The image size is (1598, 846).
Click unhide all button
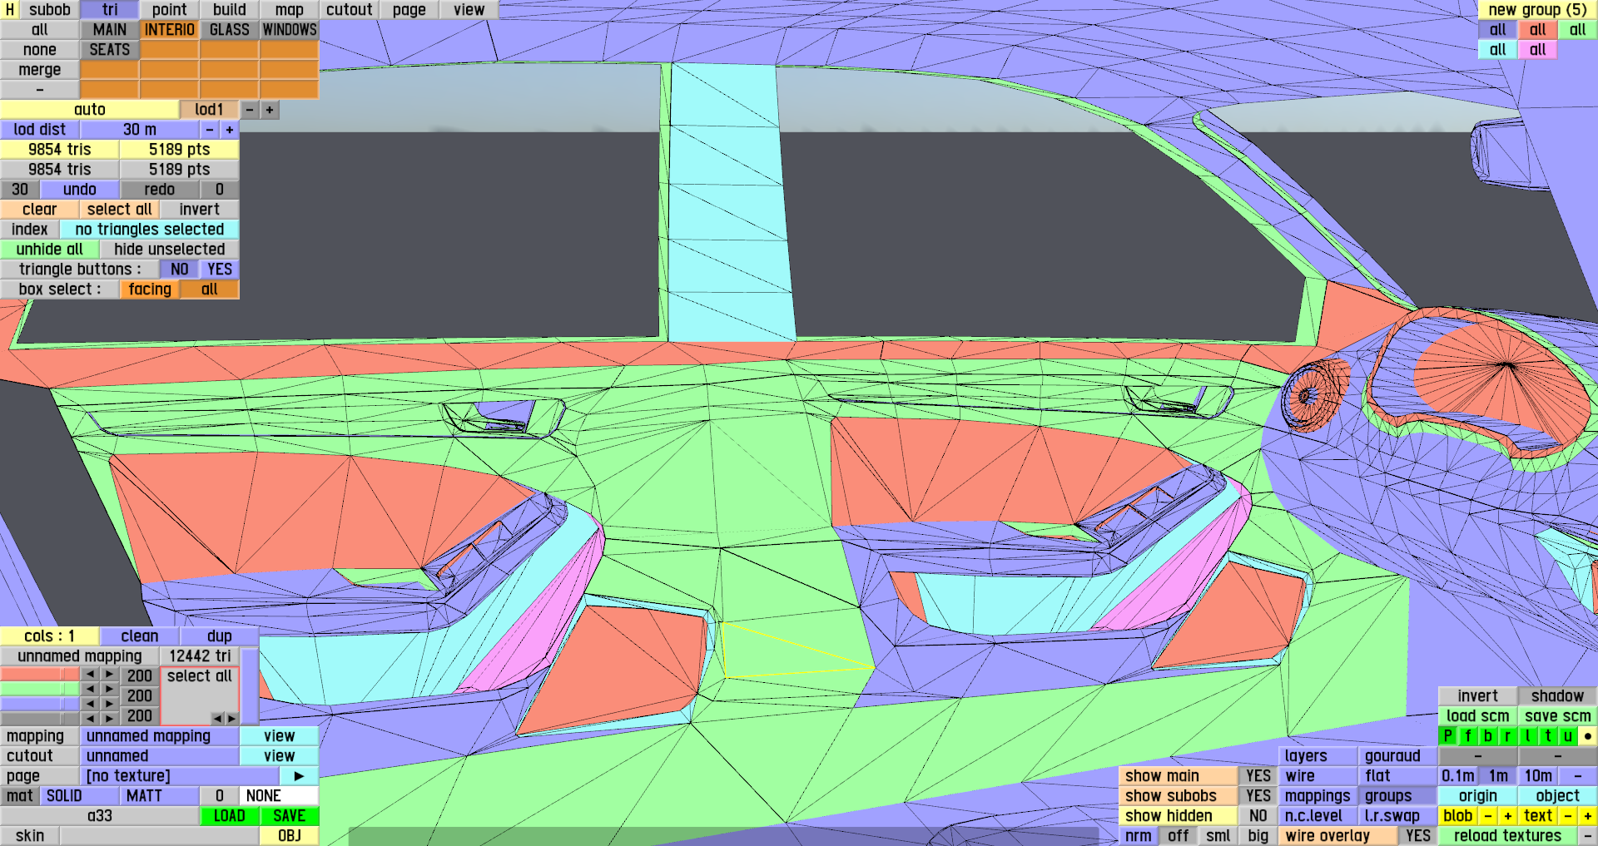(x=50, y=250)
